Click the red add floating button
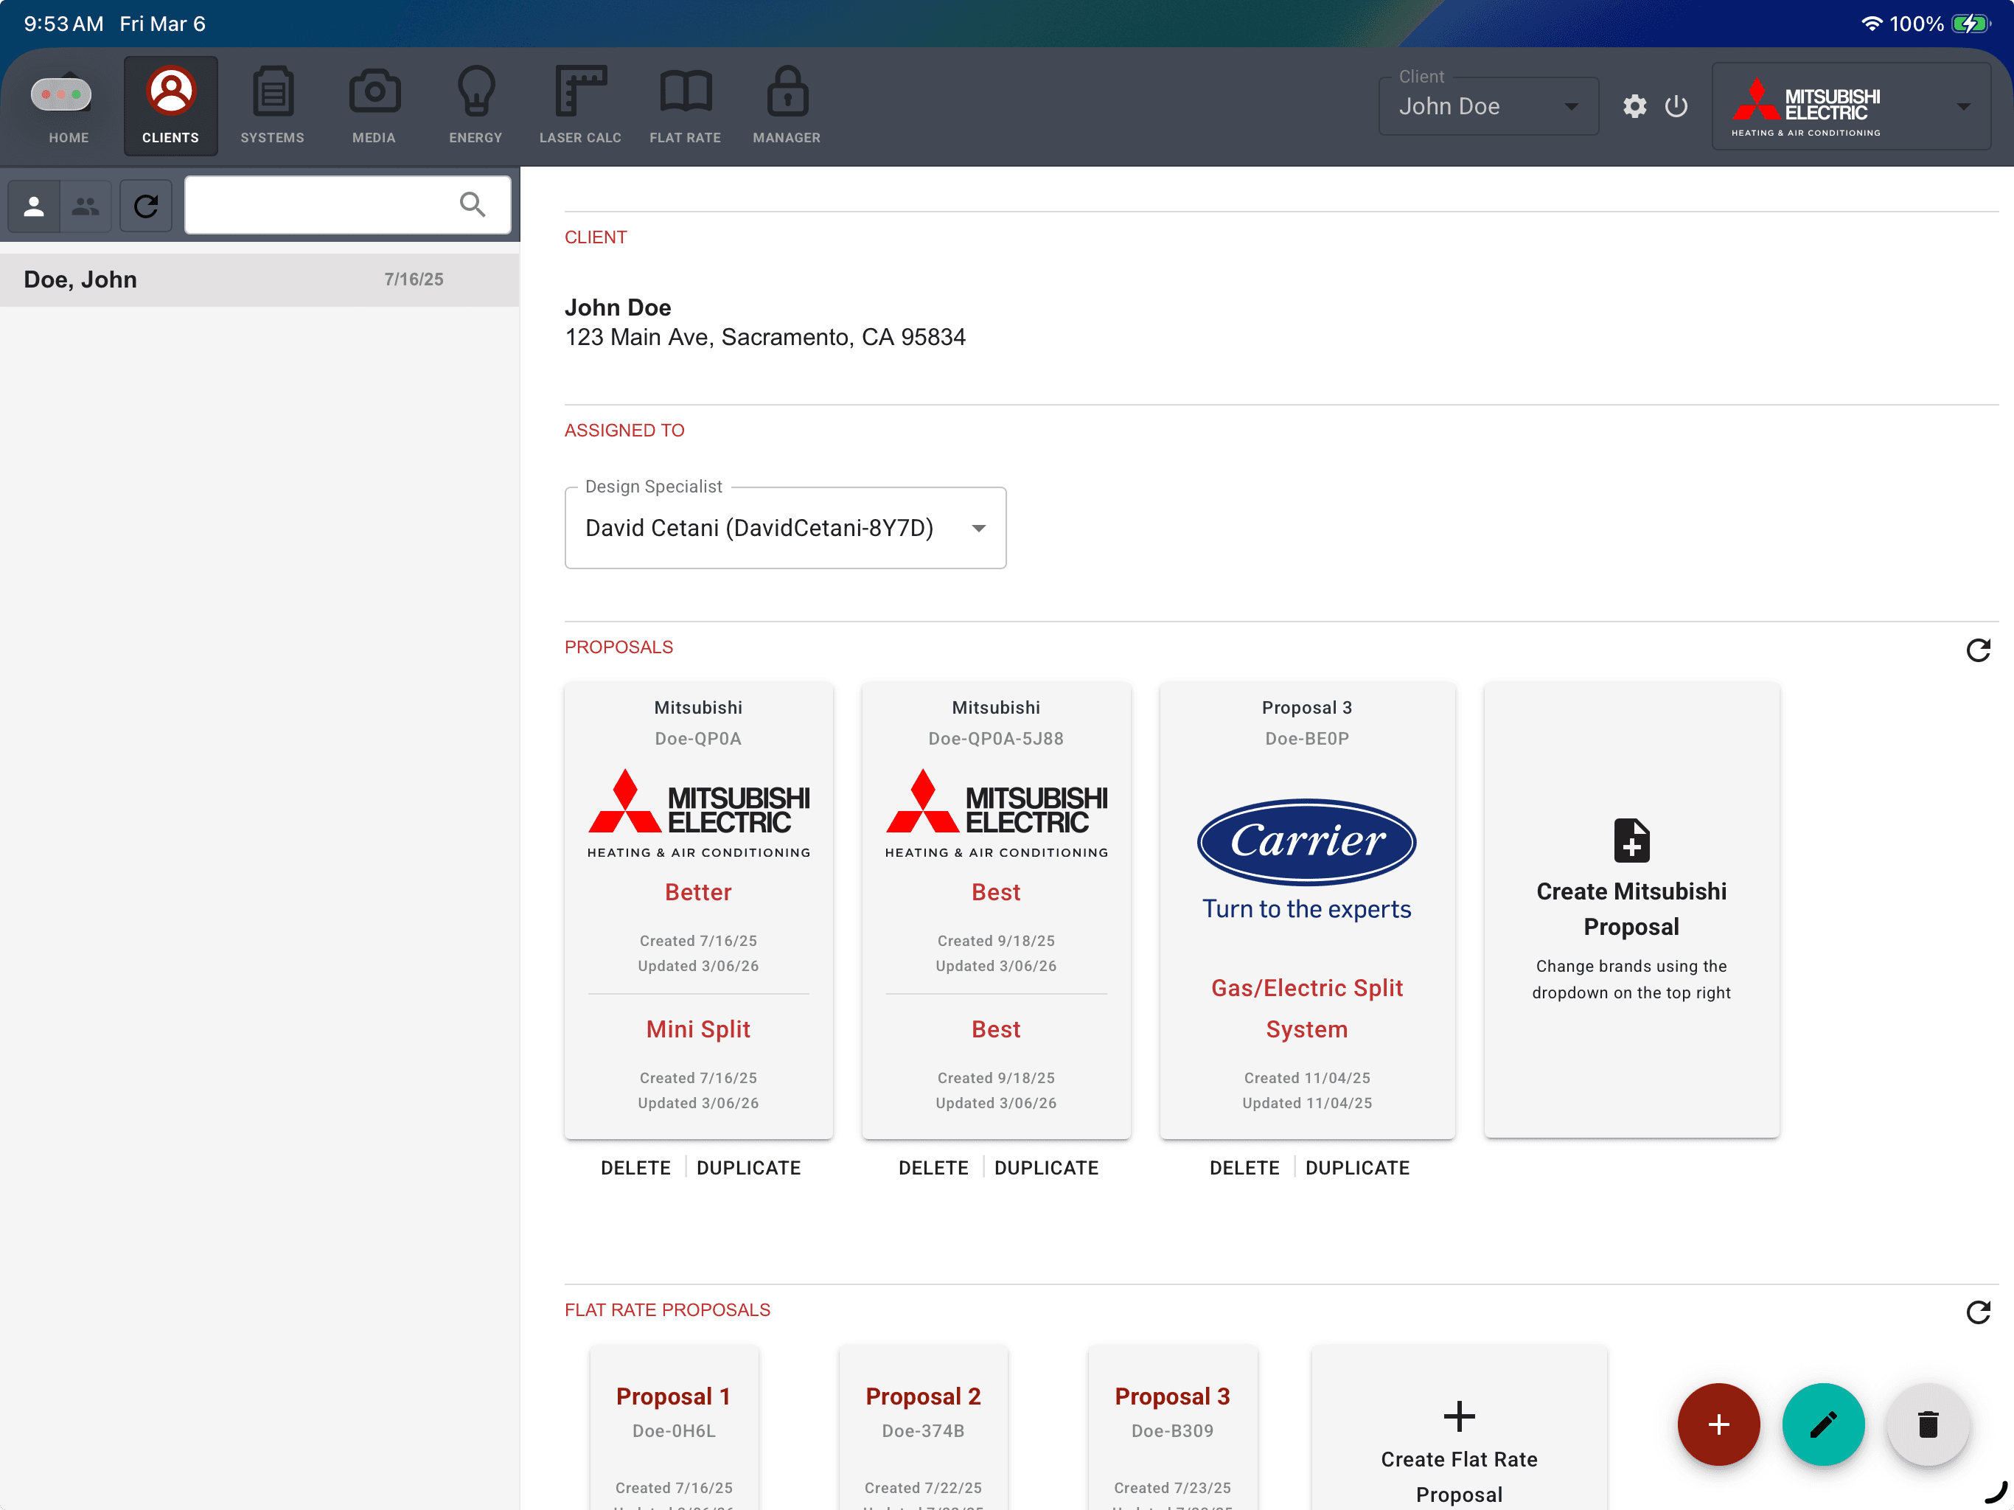The height and width of the screenshot is (1510, 2014). (1718, 1424)
